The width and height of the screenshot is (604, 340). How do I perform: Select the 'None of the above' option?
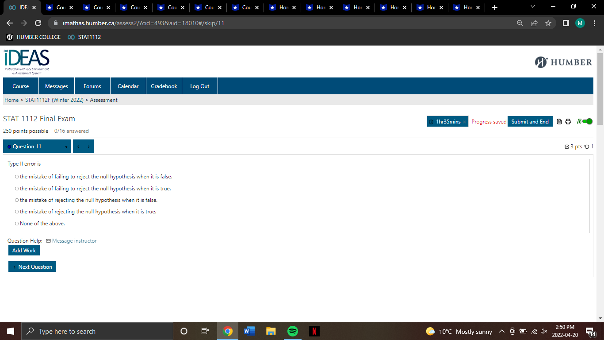point(16,223)
